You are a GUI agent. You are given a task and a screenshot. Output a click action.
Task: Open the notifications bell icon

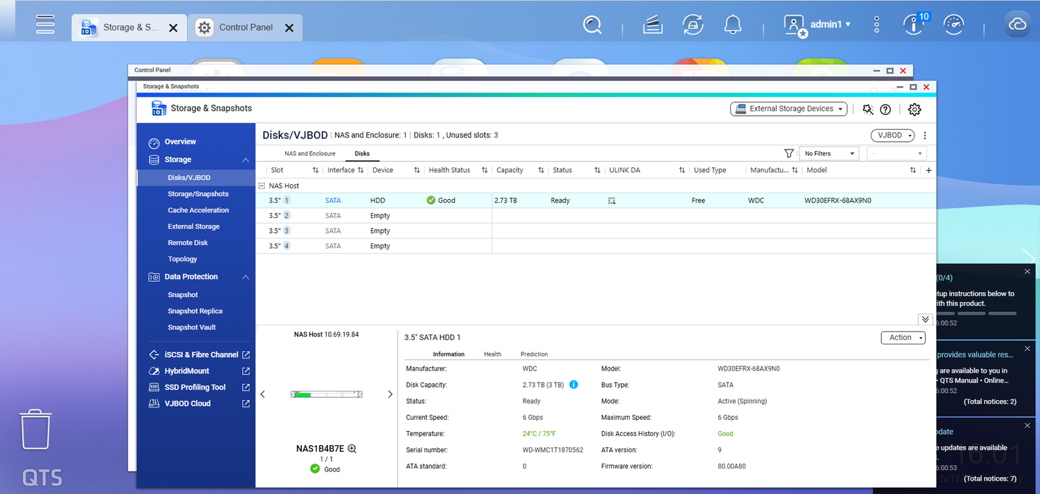coord(732,25)
